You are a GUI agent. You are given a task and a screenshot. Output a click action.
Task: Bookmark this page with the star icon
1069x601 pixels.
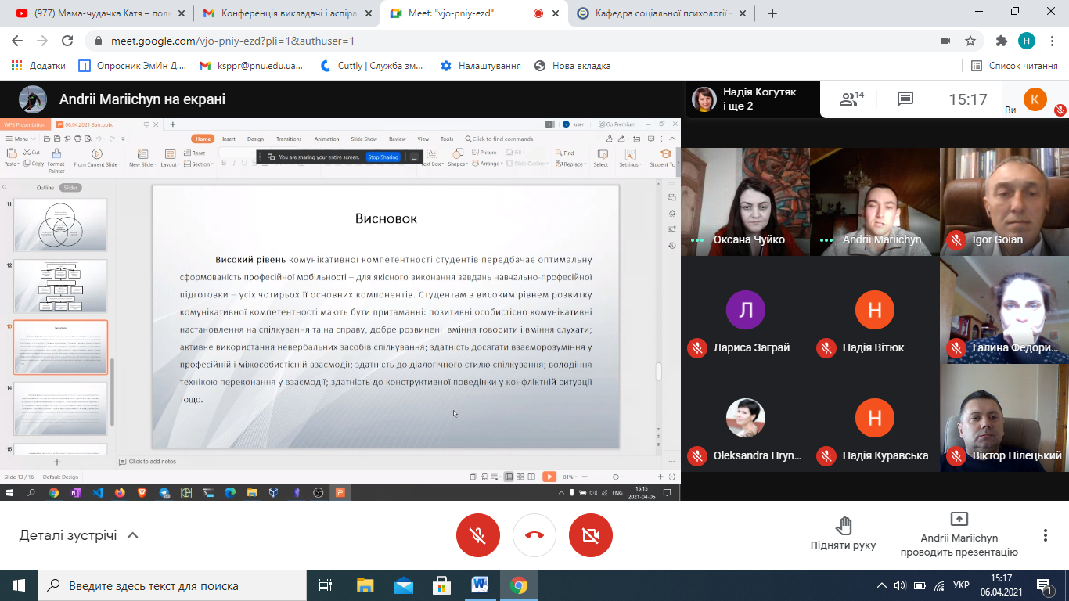pos(970,41)
